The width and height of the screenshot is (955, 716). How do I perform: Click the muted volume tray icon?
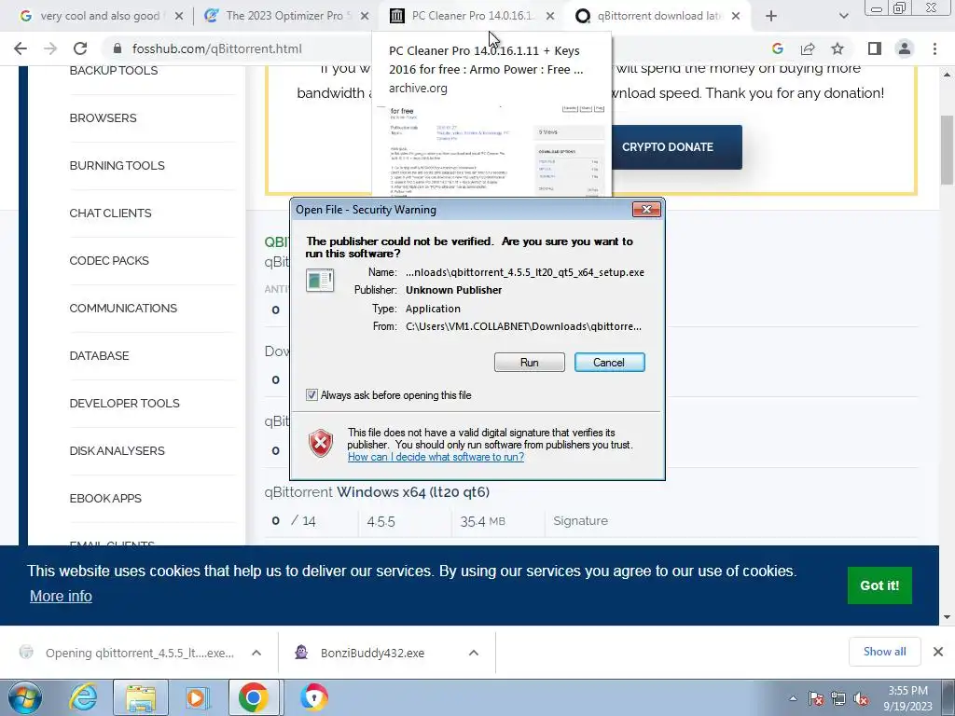tap(861, 699)
